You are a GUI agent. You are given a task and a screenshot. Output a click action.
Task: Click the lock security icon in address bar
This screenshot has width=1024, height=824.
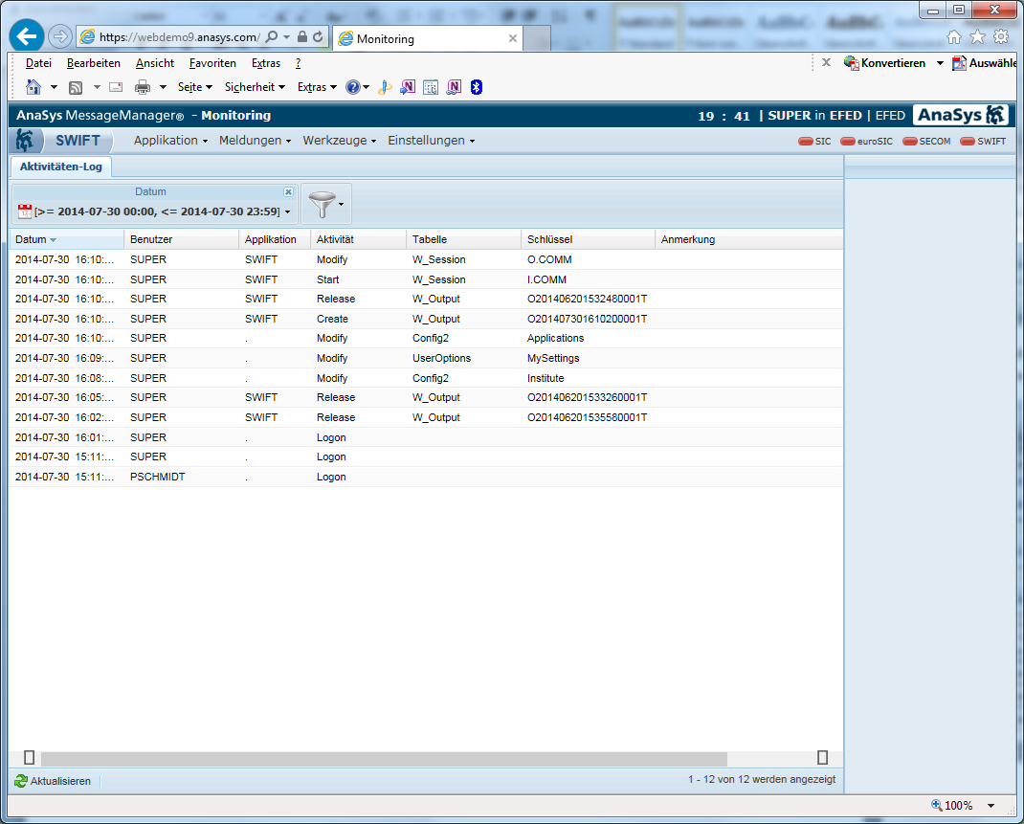point(301,37)
